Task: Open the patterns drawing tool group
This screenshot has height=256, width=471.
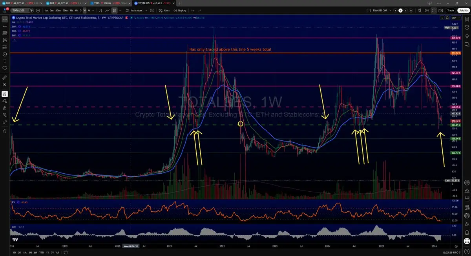Action: point(5,40)
